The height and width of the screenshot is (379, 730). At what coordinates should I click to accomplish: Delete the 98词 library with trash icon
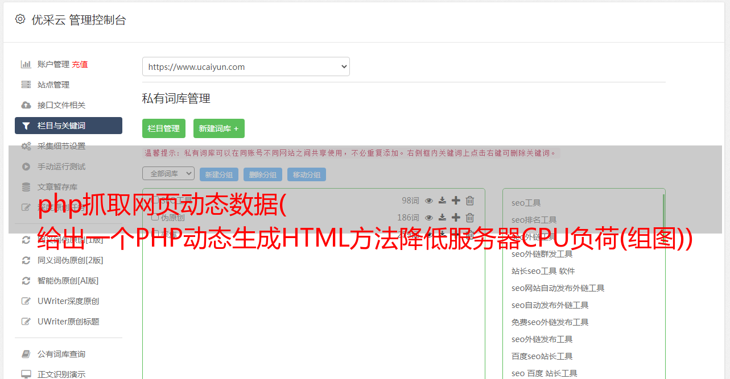click(470, 201)
